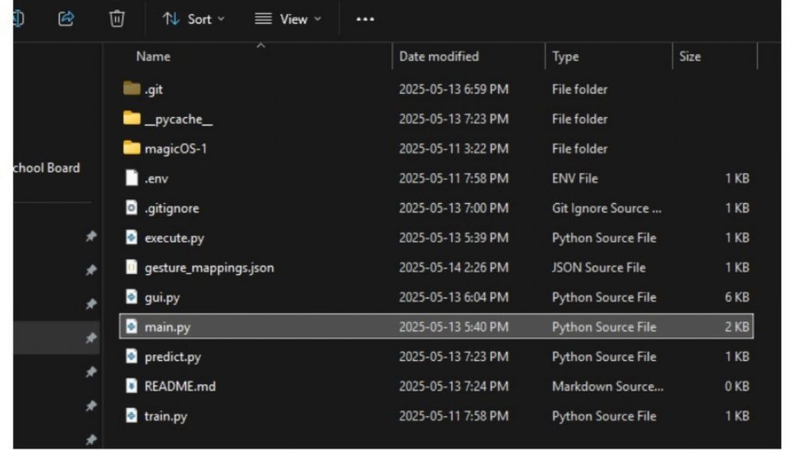Click the Delete trash icon
Image resolution: width=800 pixels, height=450 pixels.
tap(116, 20)
